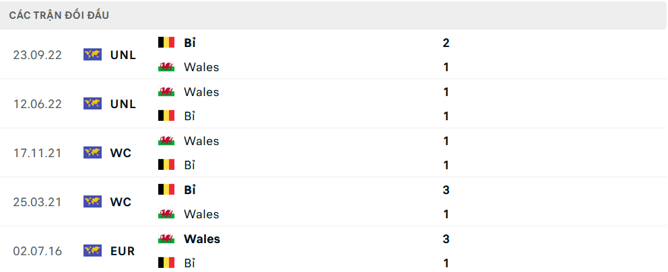Open EUR competition label for 02.07.16
Viewport: 668px width, 272px height.
123,251
